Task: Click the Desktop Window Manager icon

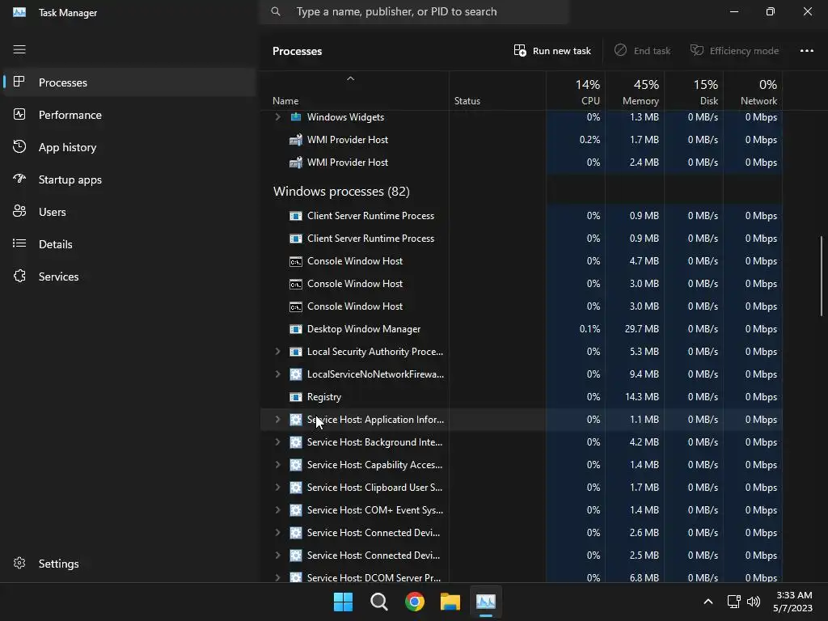Action: (x=296, y=328)
